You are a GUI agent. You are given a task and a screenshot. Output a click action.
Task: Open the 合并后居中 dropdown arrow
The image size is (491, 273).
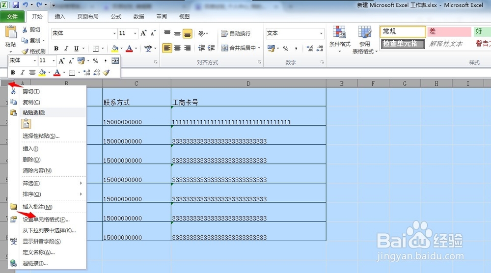259,48
